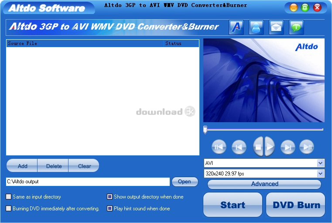Toggle Play hint sound when done
The image size is (332, 223).
click(x=110, y=209)
